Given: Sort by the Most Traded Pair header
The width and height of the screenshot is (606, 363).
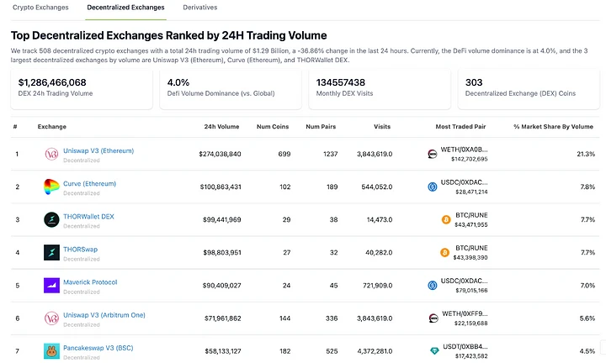Looking at the screenshot, I should pos(460,127).
